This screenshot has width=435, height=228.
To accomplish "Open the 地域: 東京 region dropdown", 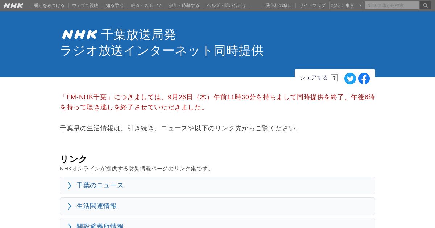I will pos(346,5).
